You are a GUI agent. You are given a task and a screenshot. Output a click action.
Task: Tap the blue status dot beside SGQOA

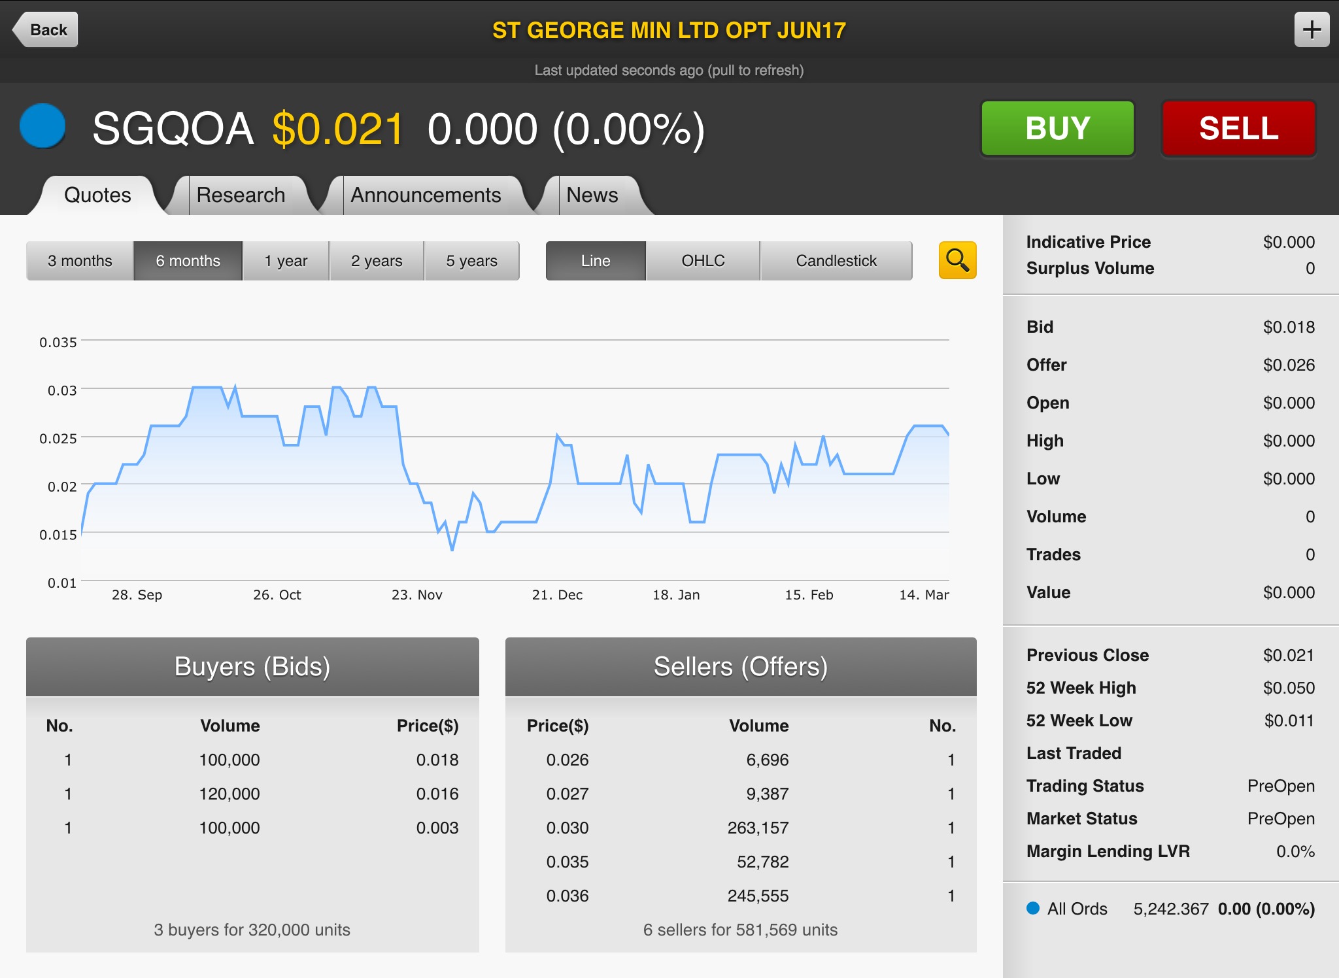[42, 126]
